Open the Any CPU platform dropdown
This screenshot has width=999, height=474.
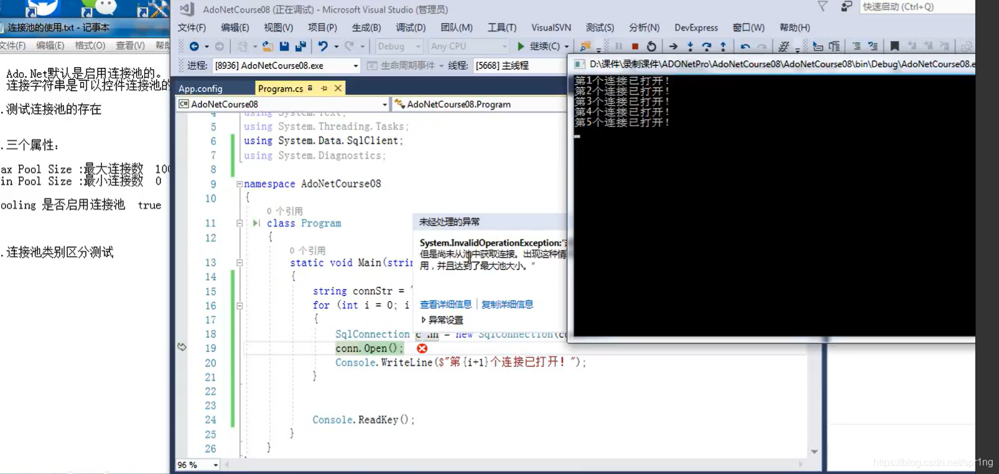tap(468, 46)
